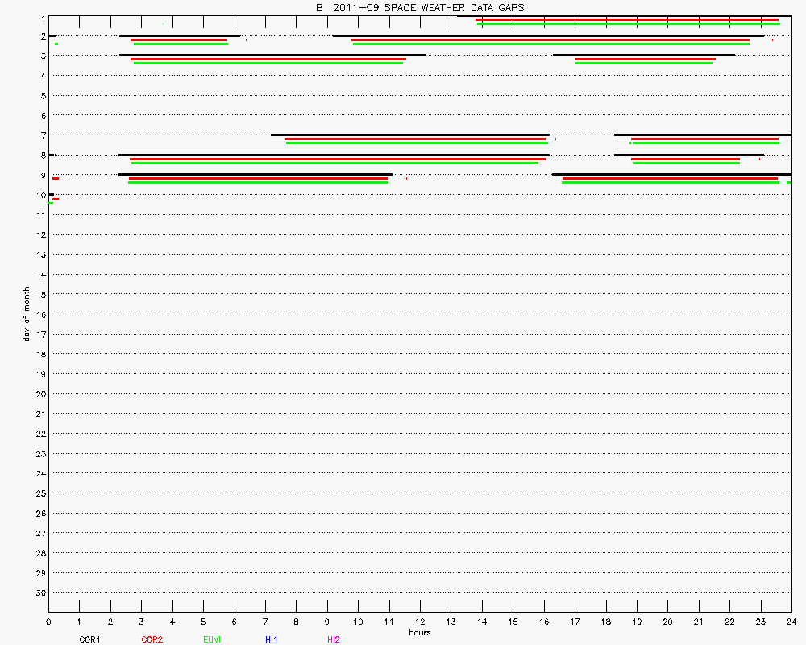
Task: Select the green EUVI legend label
Action: click(212, 639)
